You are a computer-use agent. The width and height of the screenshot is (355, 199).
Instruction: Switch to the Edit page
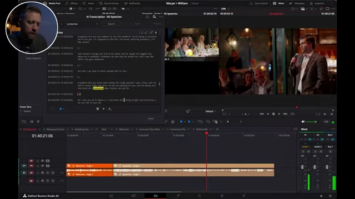155,196
